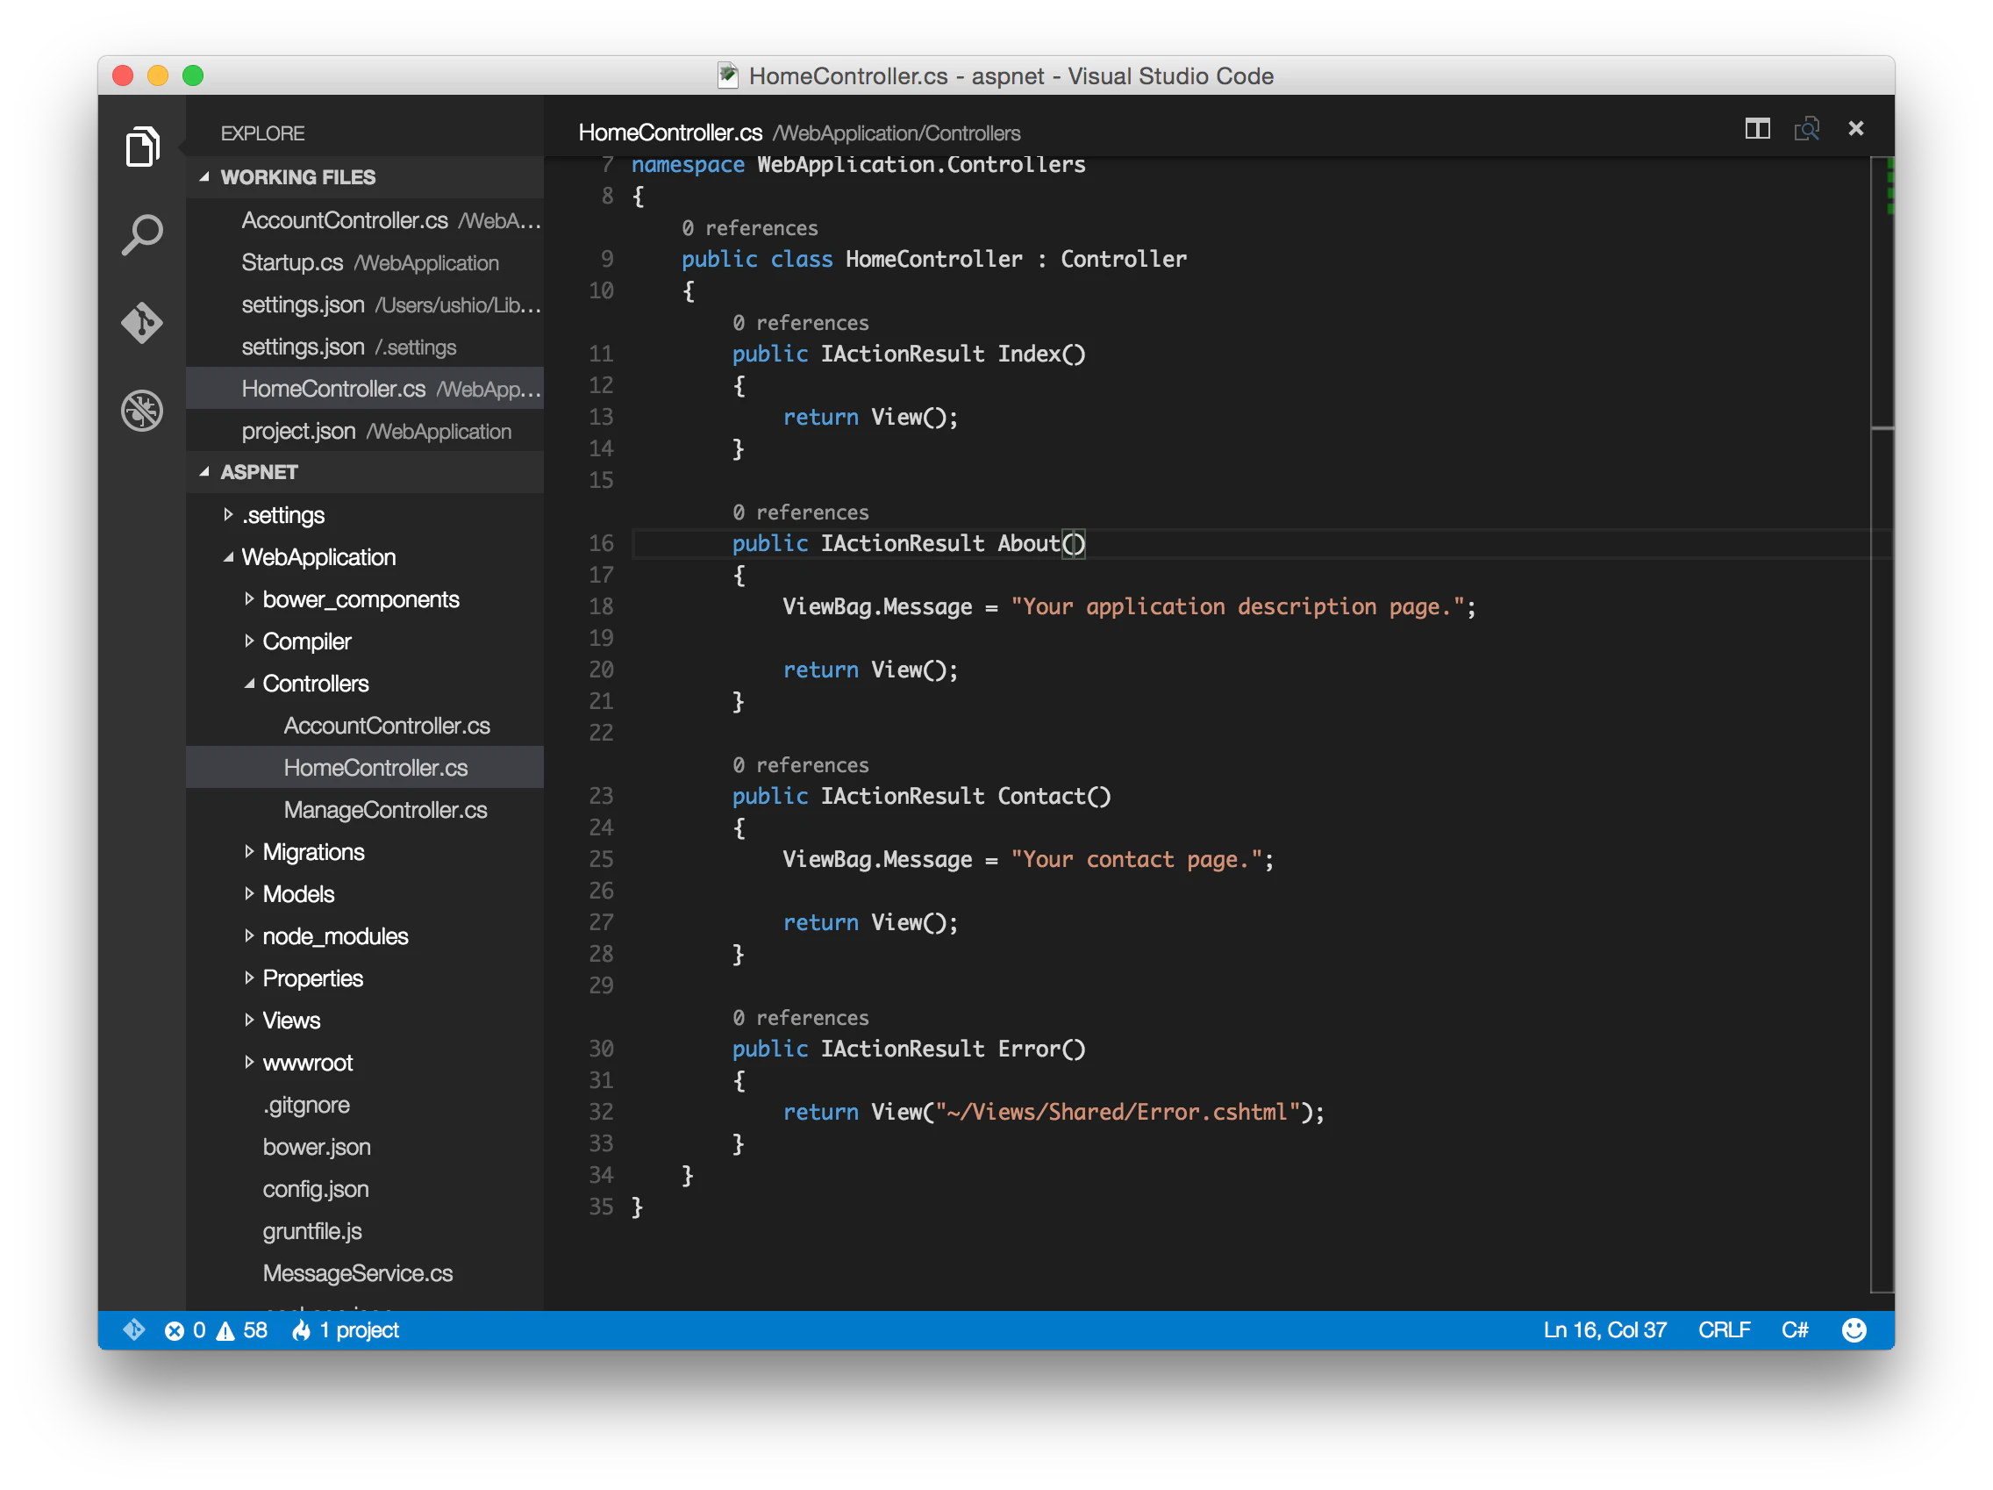Screen dimensions: 1993x1490
Task: Close the HomeController.cs editor
Action: coord(1856,129)
